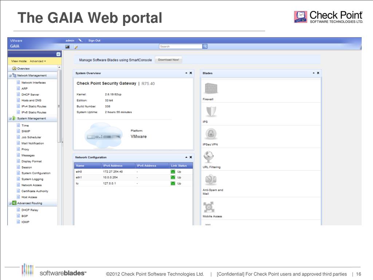Open the terminal console icon in toolbar
Screen dimensions: 373x280
click(x=67, y=47)
